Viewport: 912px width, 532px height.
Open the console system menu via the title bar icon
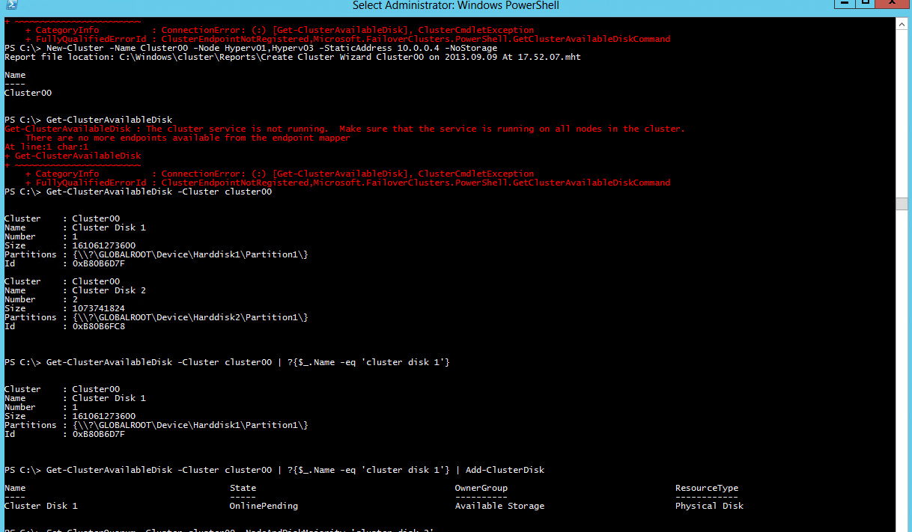10,6
